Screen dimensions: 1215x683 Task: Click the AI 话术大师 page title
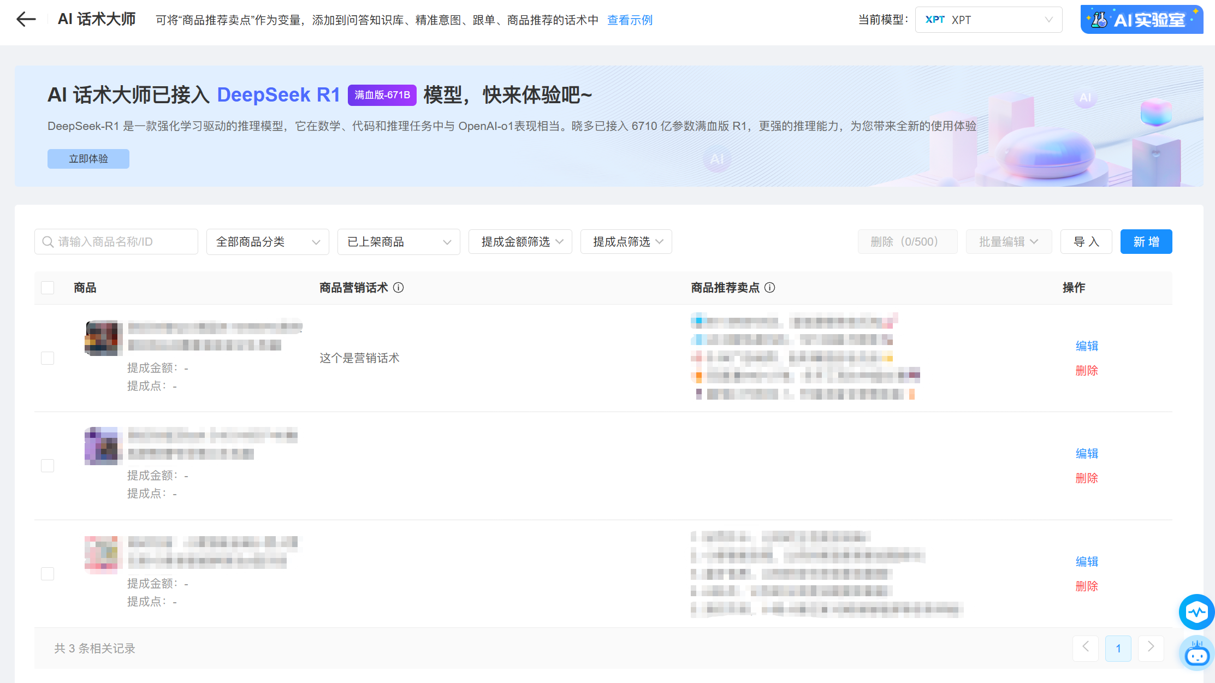[x=97, y=20]
